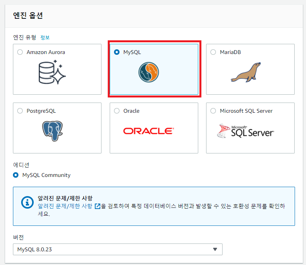Choose the Microsoft SQL Server radio button
The width and height of the screenshot is (306, 265).
[x=213, y=111]
